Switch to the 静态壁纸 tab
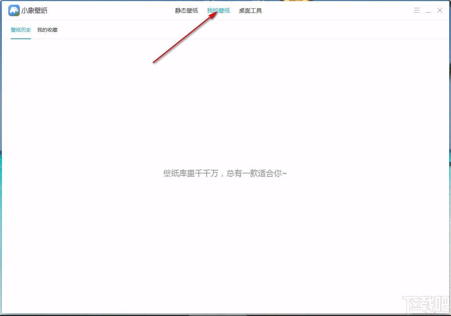The height and width of the screenshot is (316, 451). click(186, 10)
